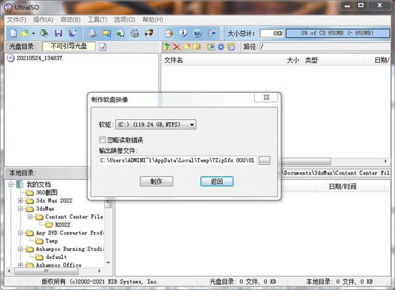Image resolution: width=395 pixels, height=290 pixels.
Task: Click the 类型 column header
Action: tap(332, 60)
